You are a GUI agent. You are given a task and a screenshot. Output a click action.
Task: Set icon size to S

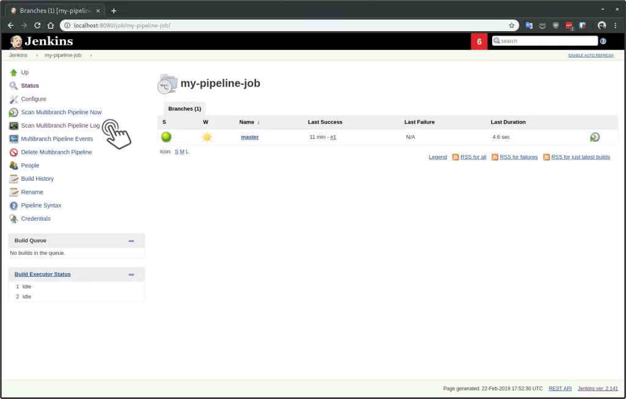point(177,152)
